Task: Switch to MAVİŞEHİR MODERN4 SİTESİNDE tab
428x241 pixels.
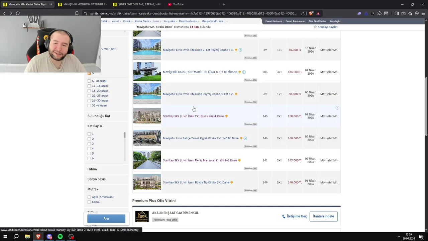Action: click(x=83, y=4)
